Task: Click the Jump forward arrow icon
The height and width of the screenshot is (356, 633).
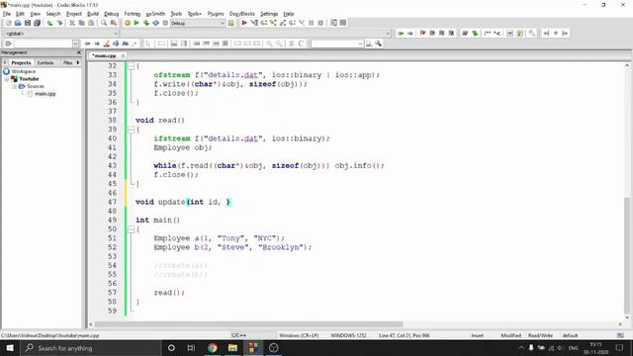Action: [x=410, y=33]
